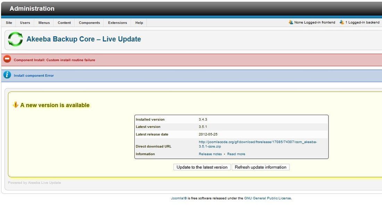Click the Information row label
The width and height of the screenshot is (382, 208).
click(145, 154)
